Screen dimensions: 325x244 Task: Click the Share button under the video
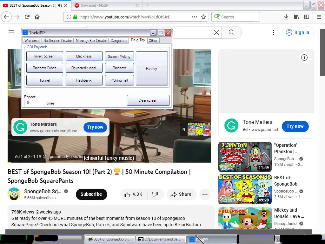tap(181, 194)
